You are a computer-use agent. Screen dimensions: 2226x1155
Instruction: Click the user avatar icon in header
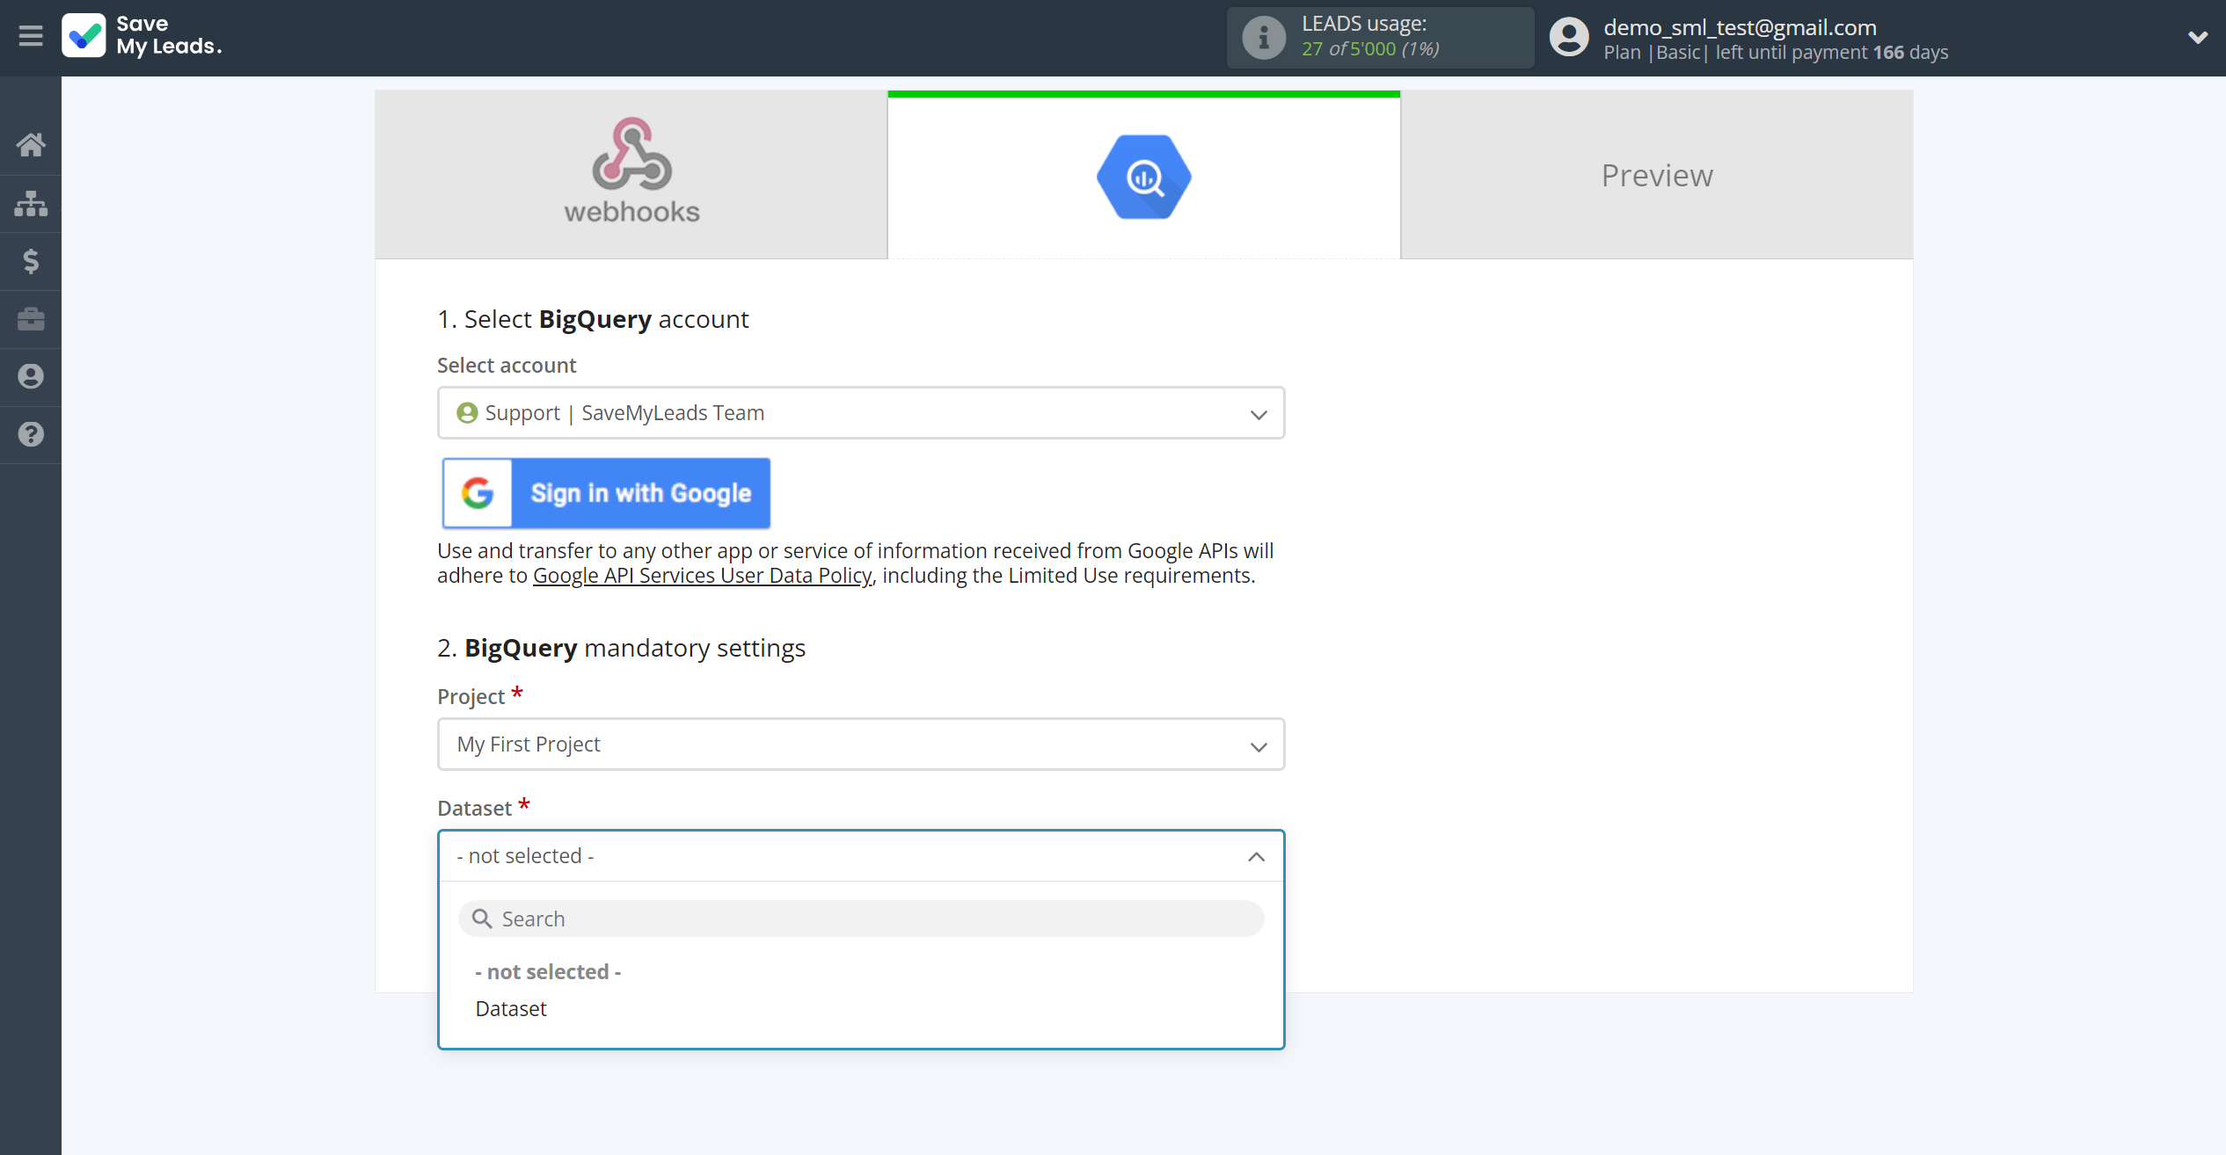(1569, 38)
